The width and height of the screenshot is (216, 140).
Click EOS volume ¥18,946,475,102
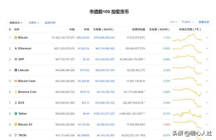[105, 103]
